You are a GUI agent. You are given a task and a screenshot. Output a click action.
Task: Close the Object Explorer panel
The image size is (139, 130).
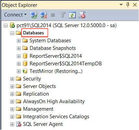[135, 5]
